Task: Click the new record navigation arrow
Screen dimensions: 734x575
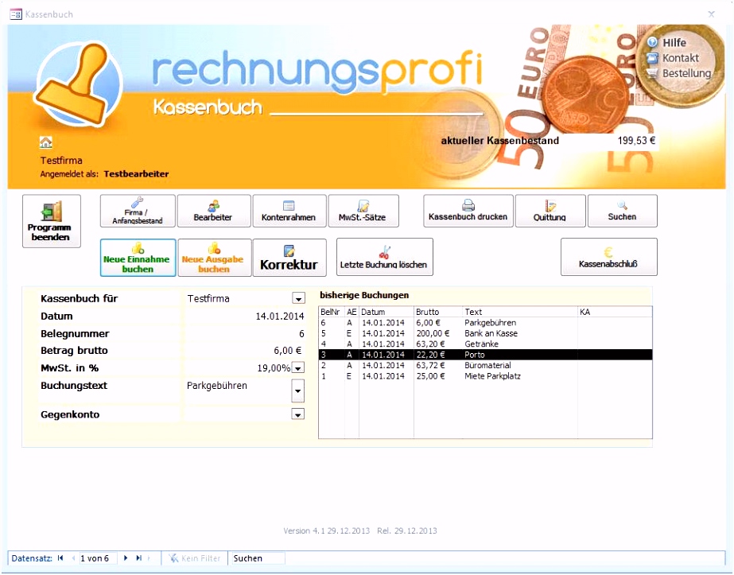Action: pyautogui.click(x=150, y=558)
